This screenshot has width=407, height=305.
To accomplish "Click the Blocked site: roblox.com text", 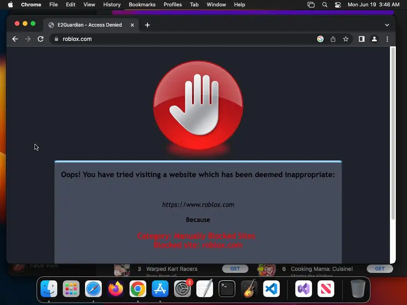I will (x=198, y=245).
